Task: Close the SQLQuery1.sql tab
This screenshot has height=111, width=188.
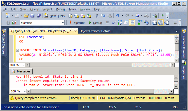Action: coord(76,31)
